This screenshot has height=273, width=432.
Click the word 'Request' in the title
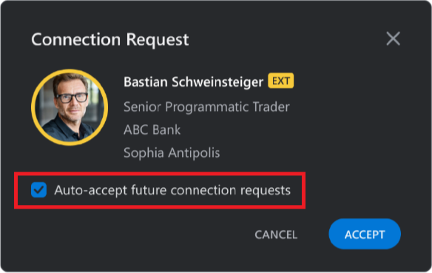(158, 40)
